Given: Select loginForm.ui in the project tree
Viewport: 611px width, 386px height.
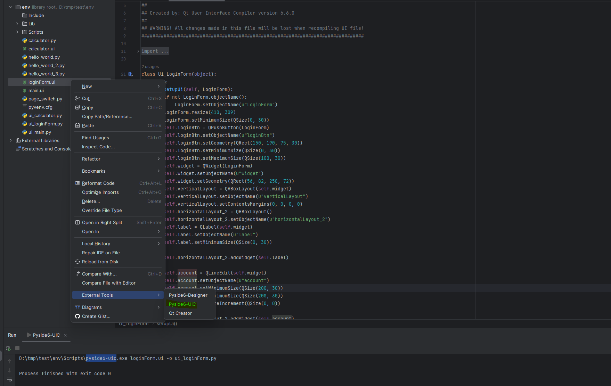Looking at the screenshot, I should [42, 82].
